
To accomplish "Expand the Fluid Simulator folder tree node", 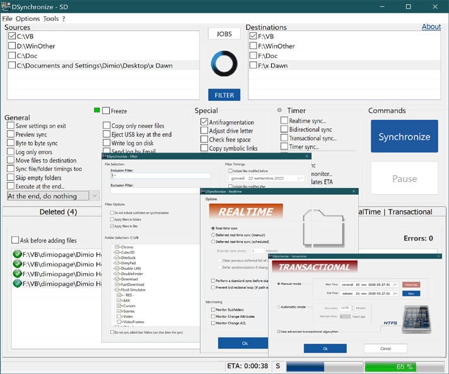I will pyautogui.click(x=113, y=289).
